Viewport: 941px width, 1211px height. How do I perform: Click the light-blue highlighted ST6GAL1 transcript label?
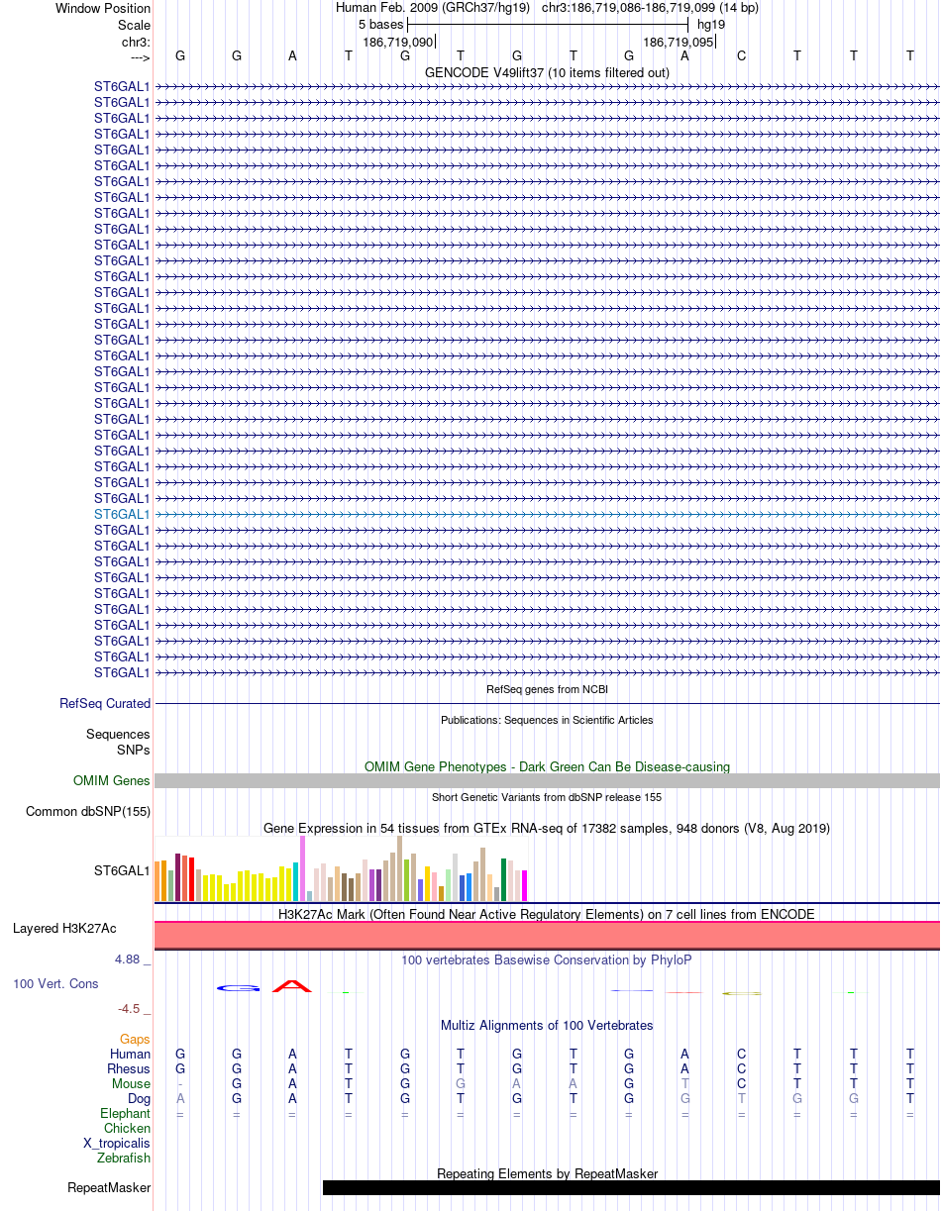tap(122, 515)
